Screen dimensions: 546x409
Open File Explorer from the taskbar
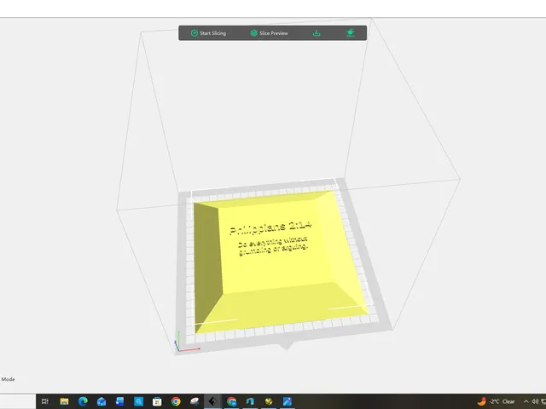click(x=64, y=401)
